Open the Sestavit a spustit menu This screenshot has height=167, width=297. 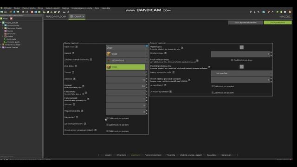[x=52, y=8]
